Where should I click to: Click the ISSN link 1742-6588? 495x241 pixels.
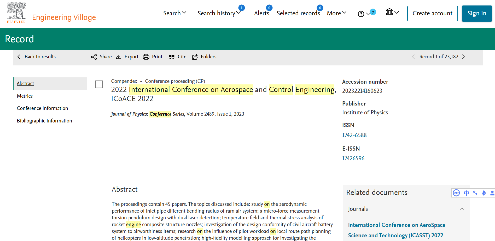coord(354,135)
